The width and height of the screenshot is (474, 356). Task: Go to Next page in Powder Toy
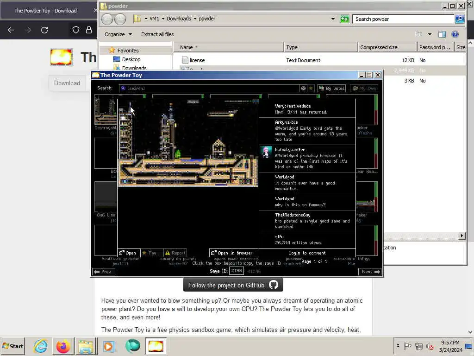coord(370,272)
